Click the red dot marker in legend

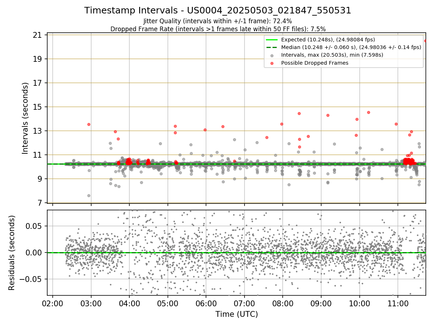(x=272, y=63)
